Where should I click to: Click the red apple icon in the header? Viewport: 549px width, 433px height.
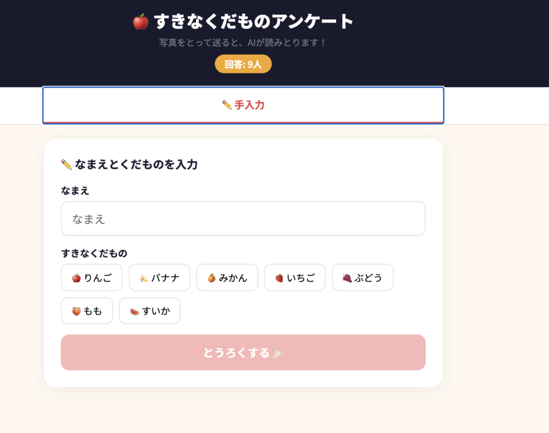point(140,22)
